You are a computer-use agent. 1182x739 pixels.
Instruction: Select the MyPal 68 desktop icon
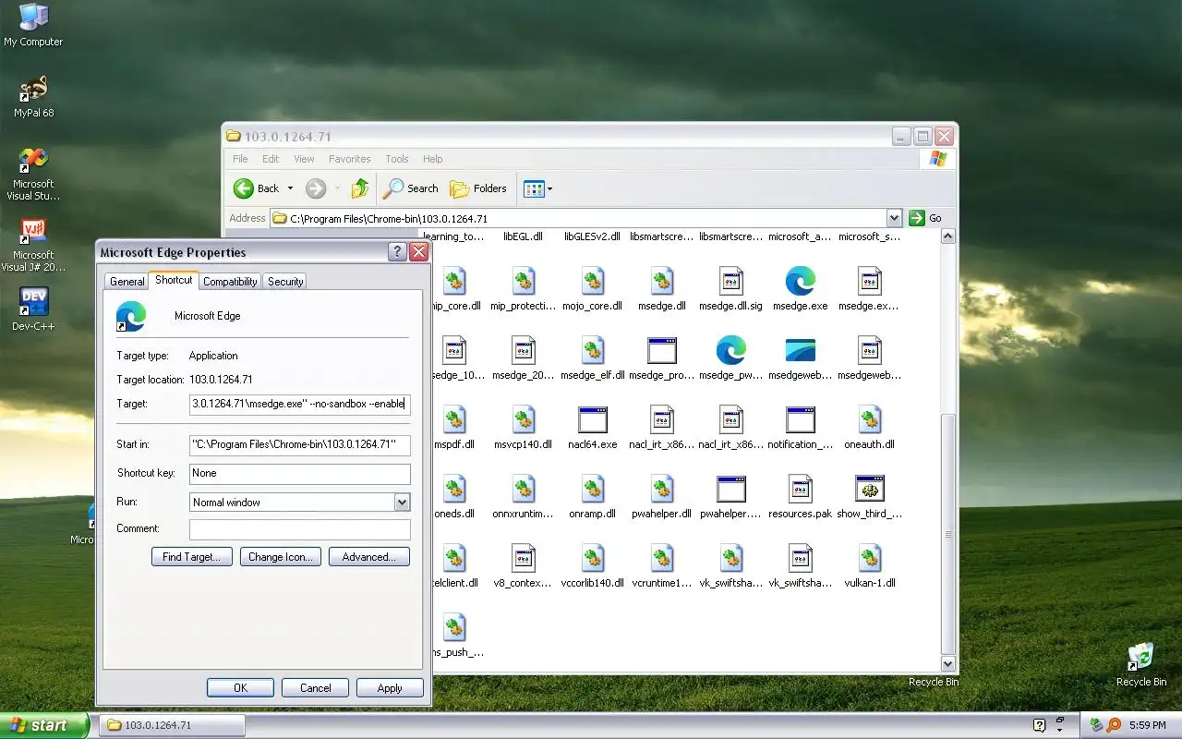pyautogui.click(x=33, y=96)
